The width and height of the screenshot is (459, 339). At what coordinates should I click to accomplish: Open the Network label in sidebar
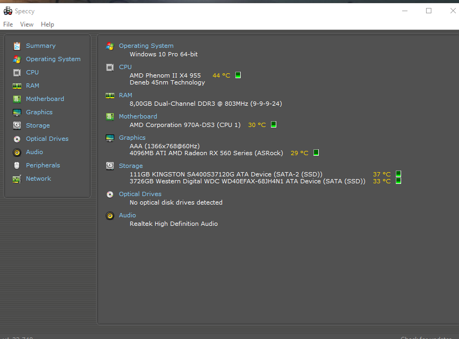[38, 179]
